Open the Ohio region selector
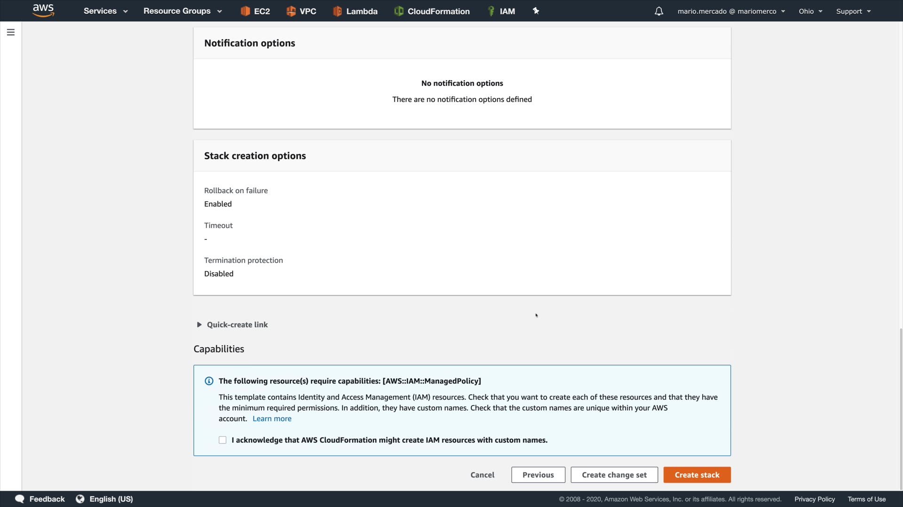 click(x=810, y=11)
